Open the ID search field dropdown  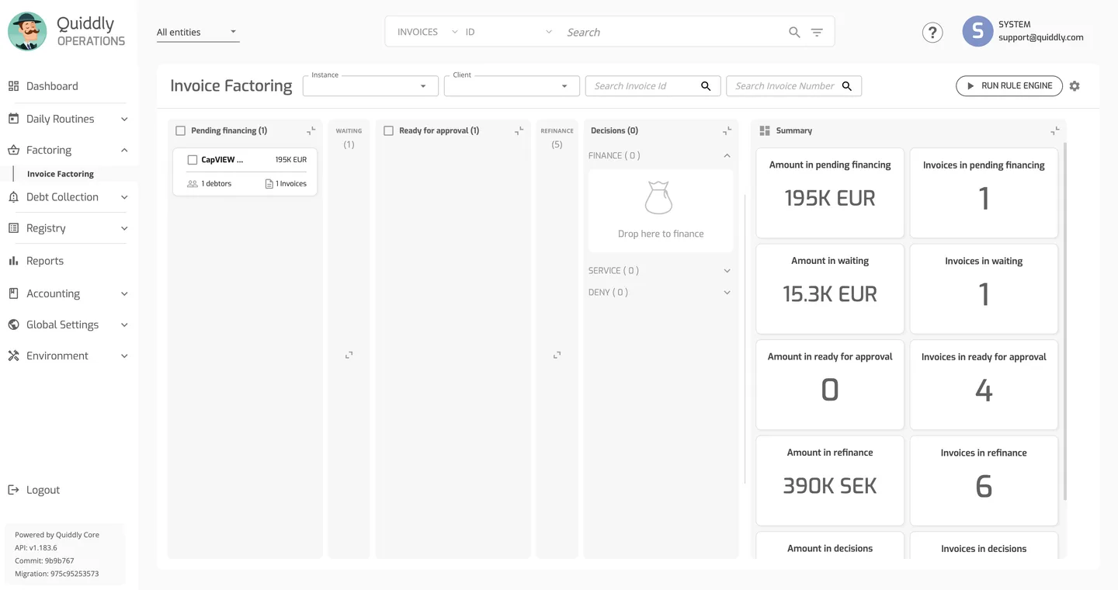tap(509, 32)
